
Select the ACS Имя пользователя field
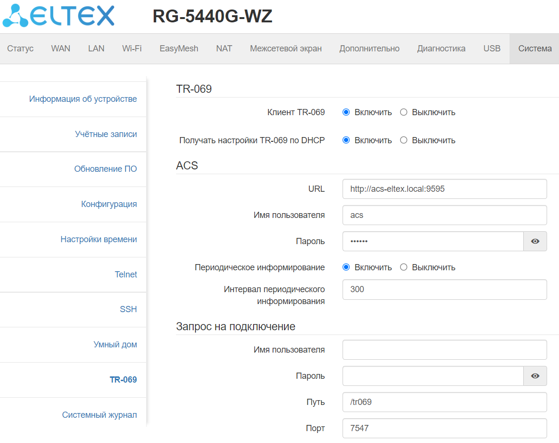point(444,215)
